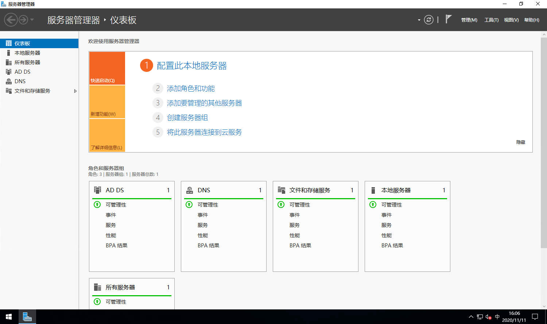This screenshot has width=547, height=324.
Task: Click green status icon in 文件和存储服务 tile
Action: tap(281, 204)
